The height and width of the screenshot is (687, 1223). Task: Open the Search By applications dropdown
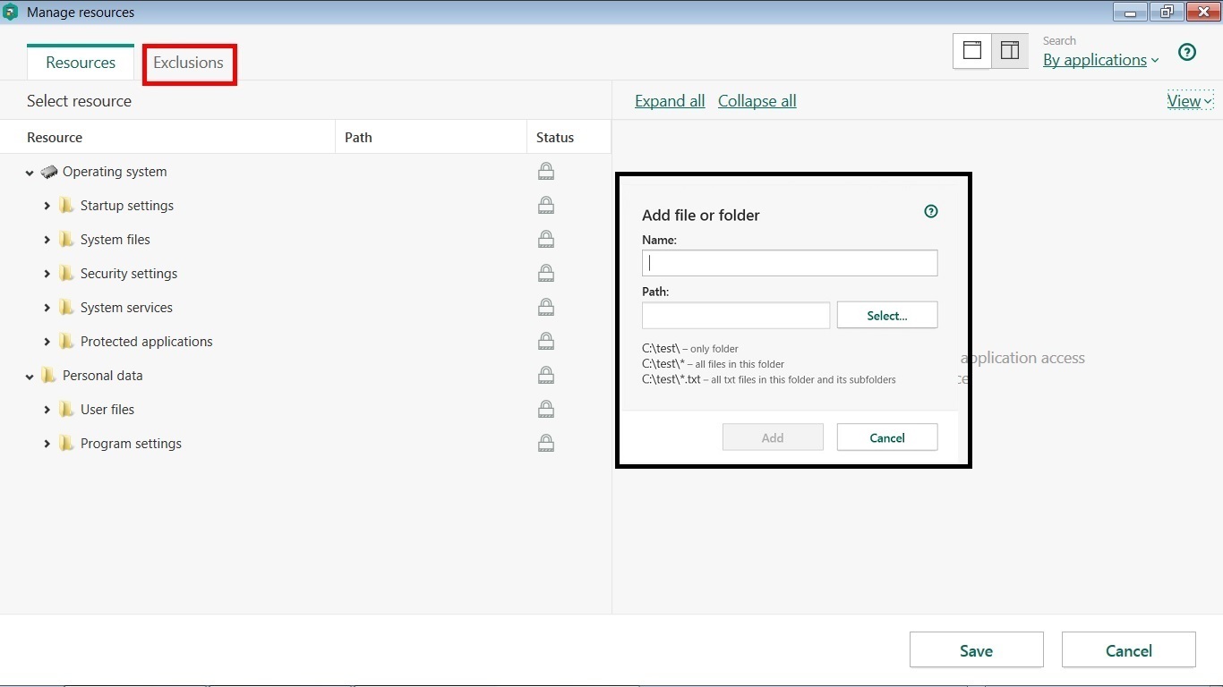[1100, 60]
